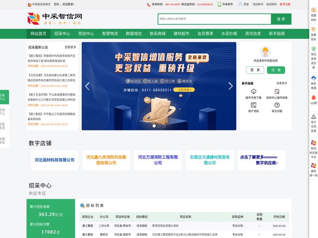Image resolution: width=318 pixels, height=238 pixels.
Task: Click the 登录 button in welcome panel
Action: 255,70
